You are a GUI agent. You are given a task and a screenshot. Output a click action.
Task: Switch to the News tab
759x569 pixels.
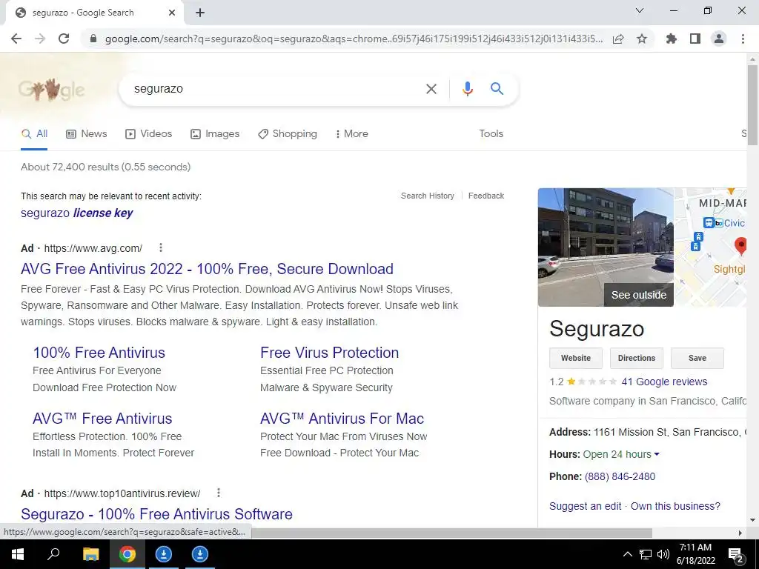click(x=86, y=134)
